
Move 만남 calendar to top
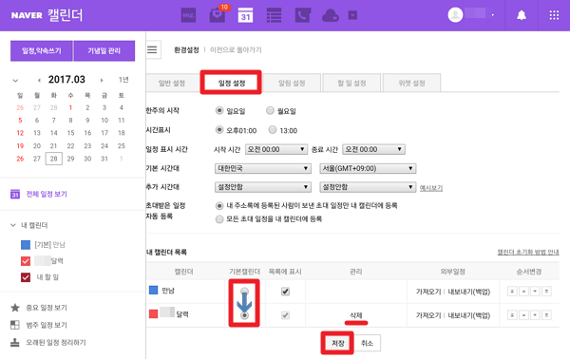[x=512, y=291]
